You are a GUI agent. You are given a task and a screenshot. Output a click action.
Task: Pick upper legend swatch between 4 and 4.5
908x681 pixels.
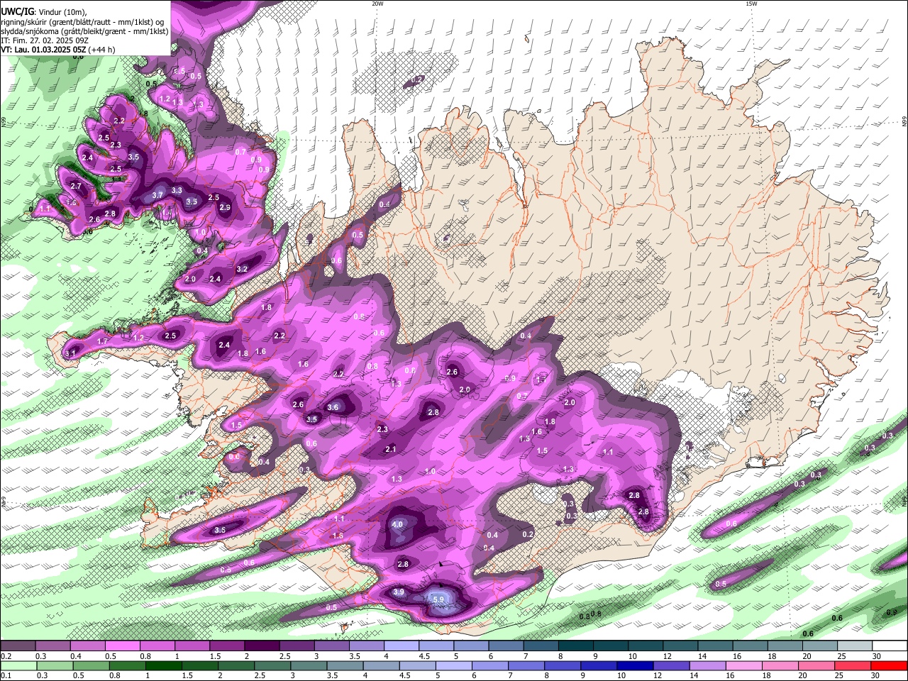[x=401, y=646]
